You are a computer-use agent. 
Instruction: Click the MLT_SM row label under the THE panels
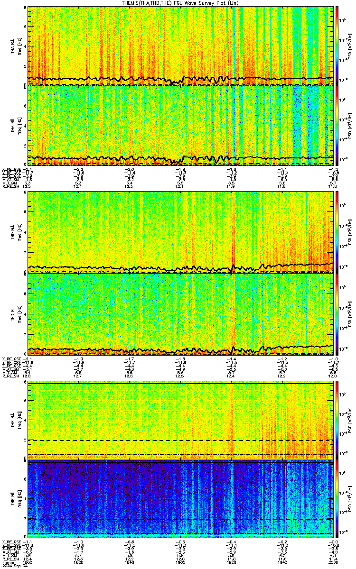click(9, 555)
